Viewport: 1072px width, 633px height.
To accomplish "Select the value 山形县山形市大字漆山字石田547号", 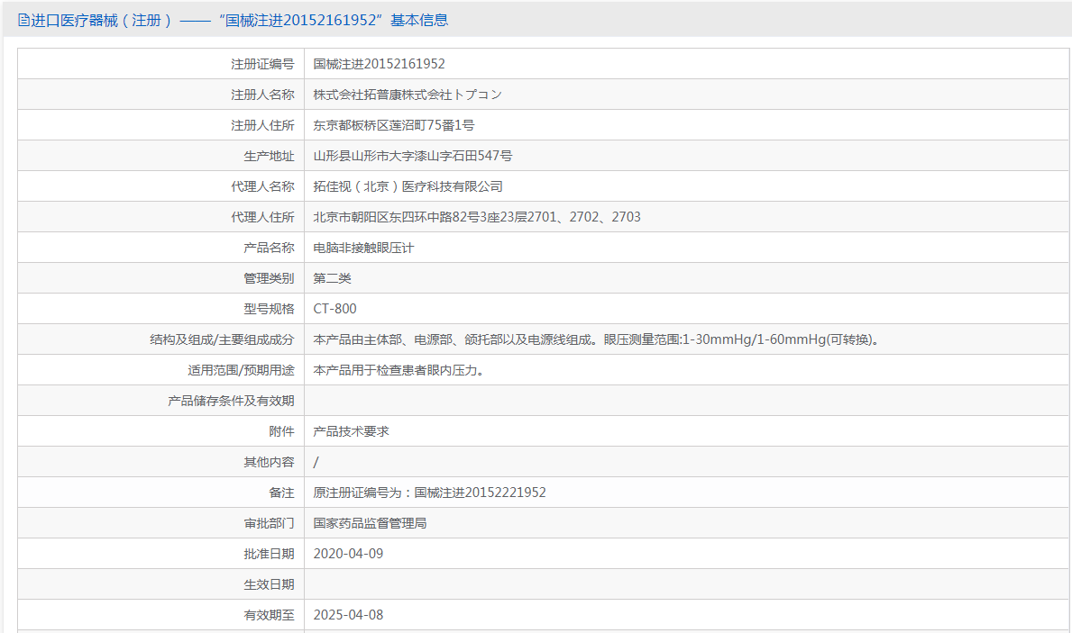I will coord(413,157).
